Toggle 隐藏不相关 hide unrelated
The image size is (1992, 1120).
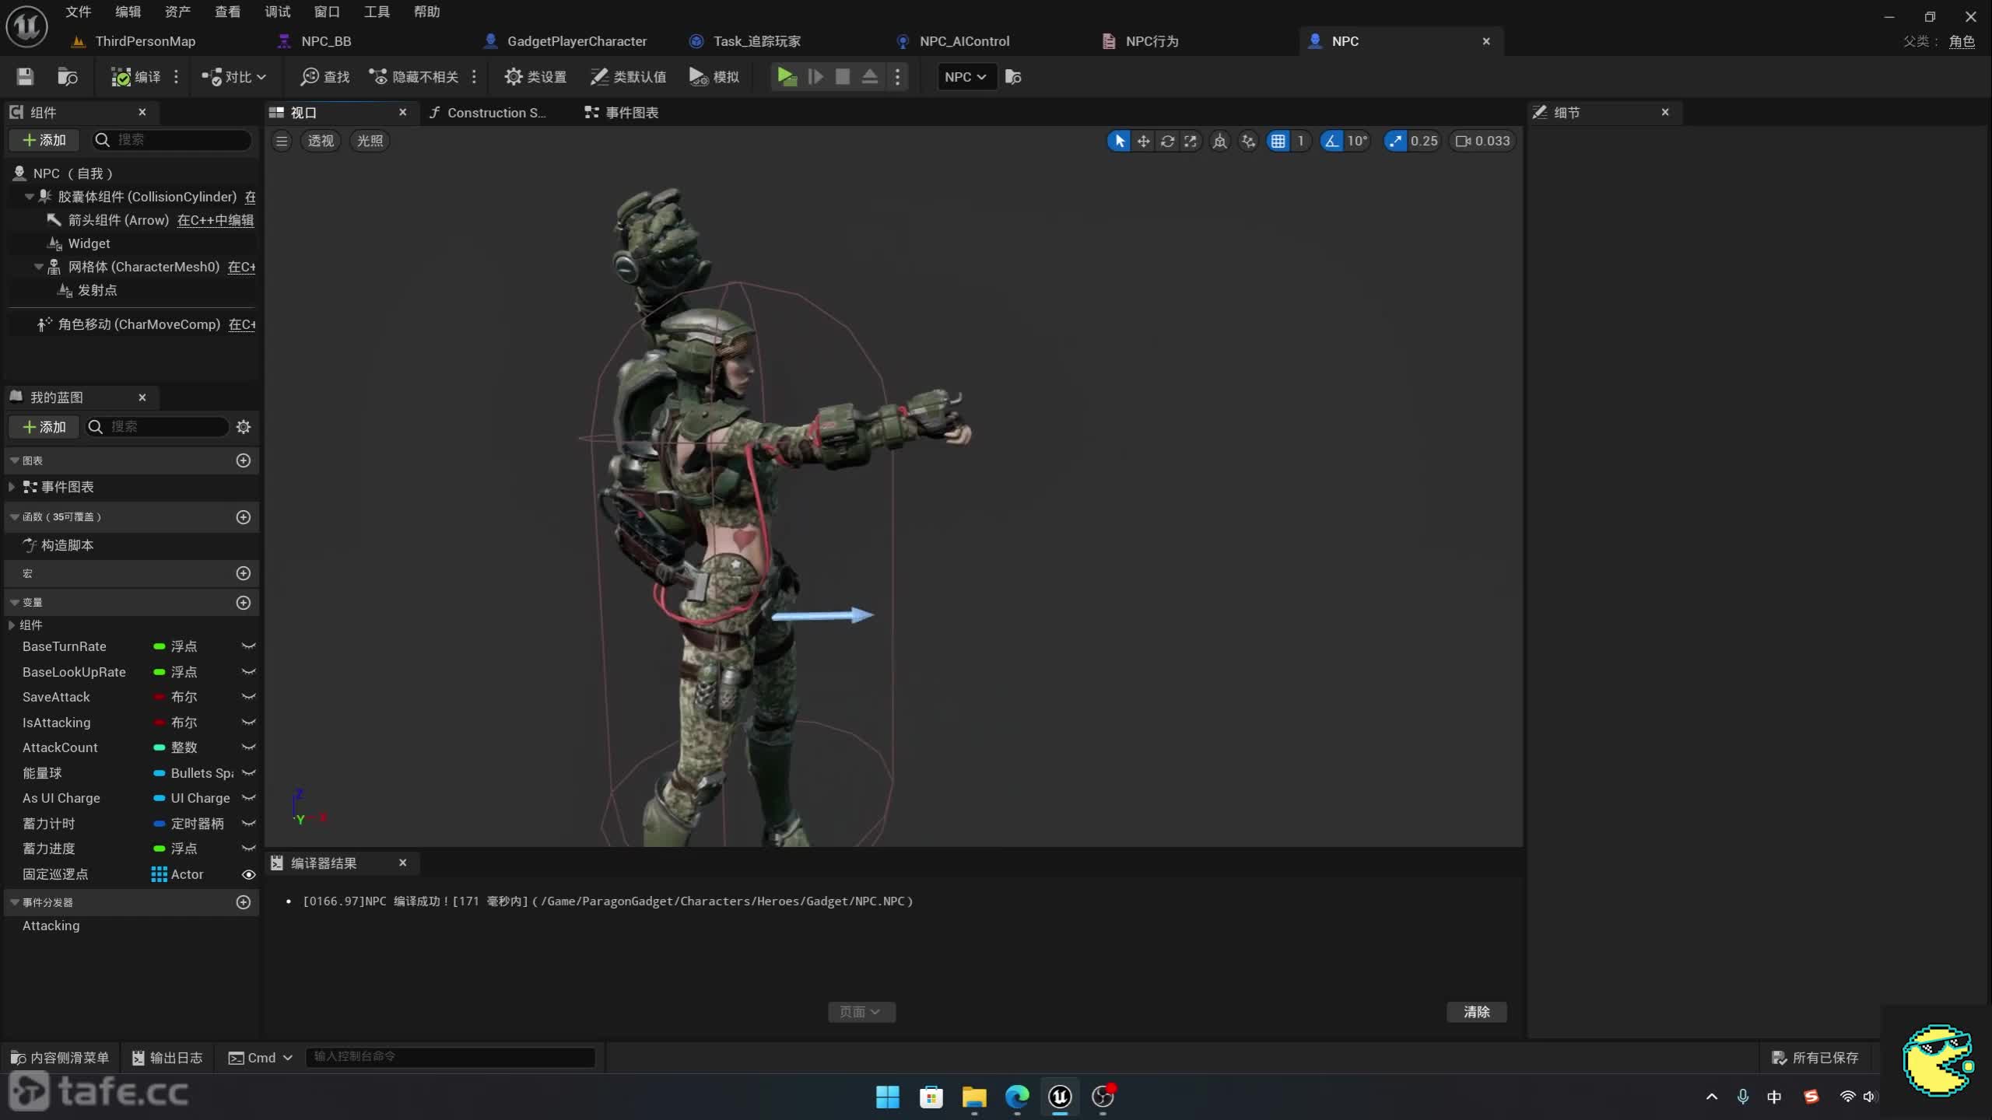click(x=414, y=76)
